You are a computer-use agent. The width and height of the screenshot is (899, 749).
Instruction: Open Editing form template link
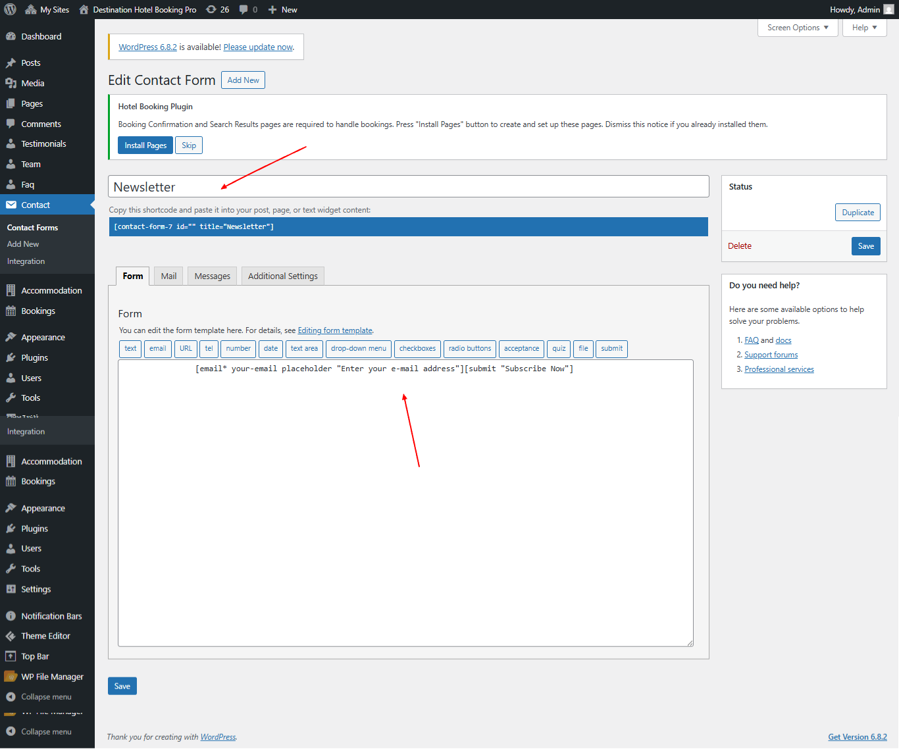pyautogui.click(x=335, y=330)
